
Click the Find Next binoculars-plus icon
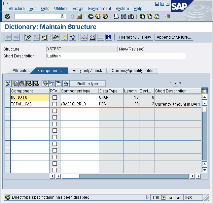(x=131, y=17)
